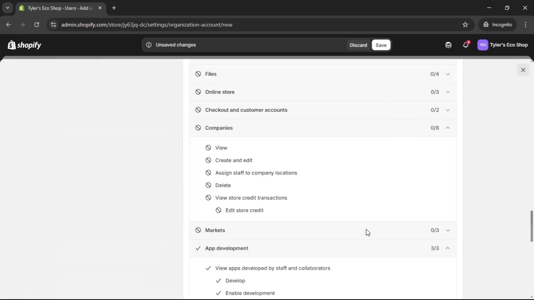Open Shopify notifications bell
The height and width of the screenshot is (300, 534).
tap(466, 45)
